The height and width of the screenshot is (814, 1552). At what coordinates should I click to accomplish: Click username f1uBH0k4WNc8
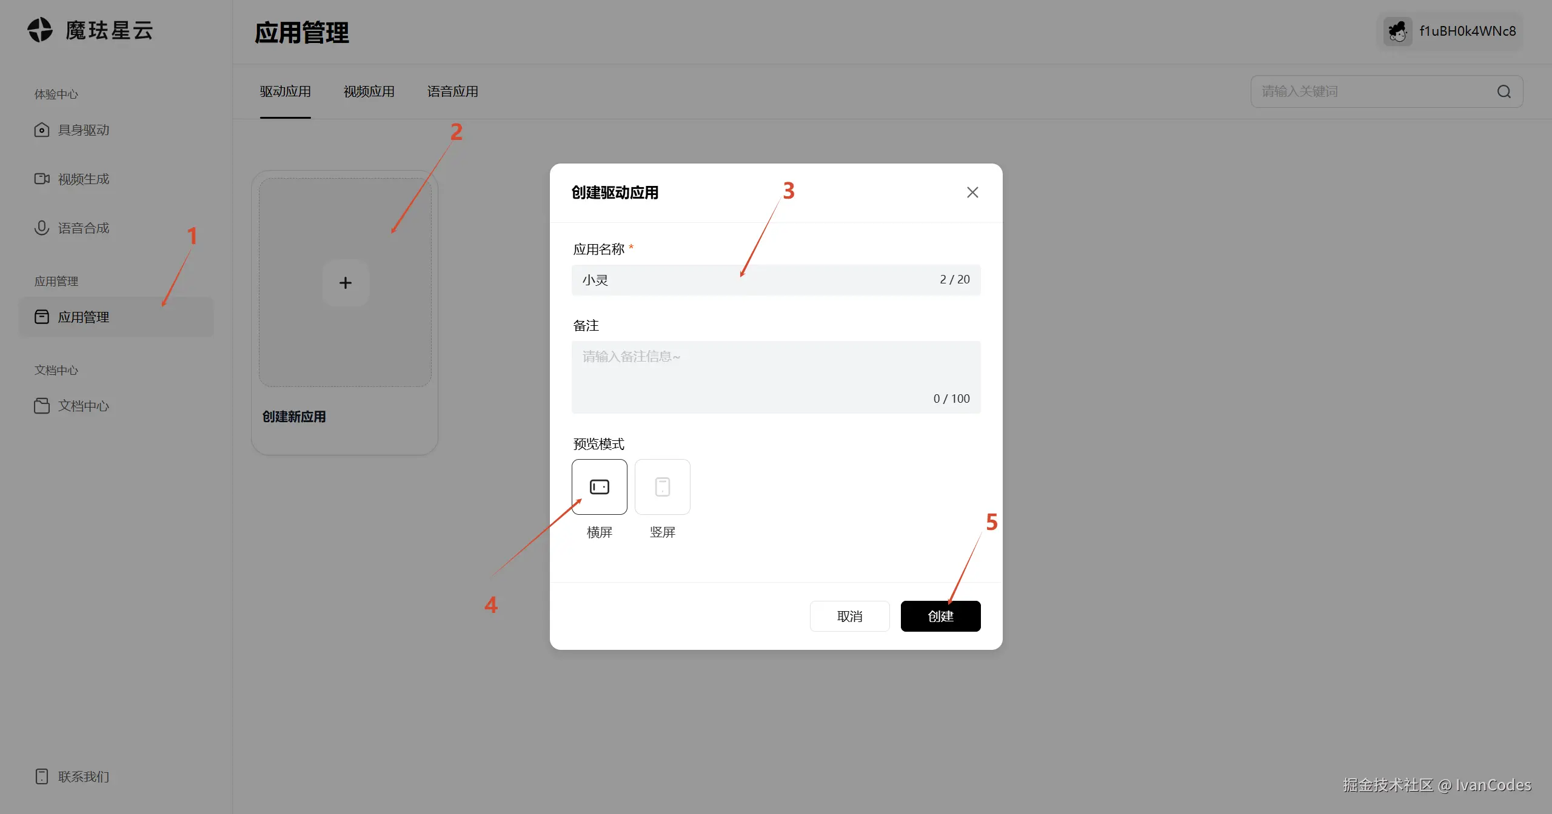(x=1468, y=31)
